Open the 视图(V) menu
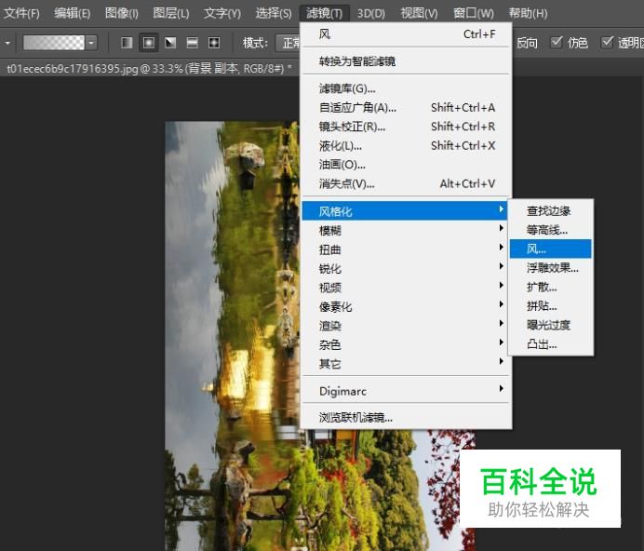 (x=420, y=13)
